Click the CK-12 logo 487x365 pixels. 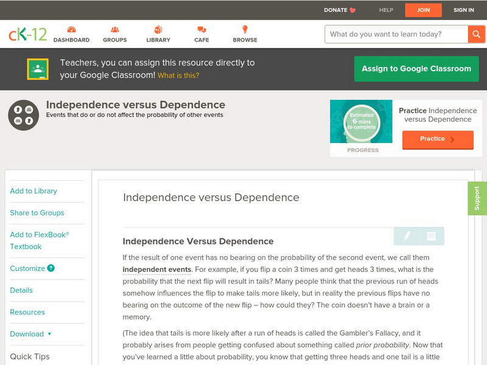(x=27, y=34)
